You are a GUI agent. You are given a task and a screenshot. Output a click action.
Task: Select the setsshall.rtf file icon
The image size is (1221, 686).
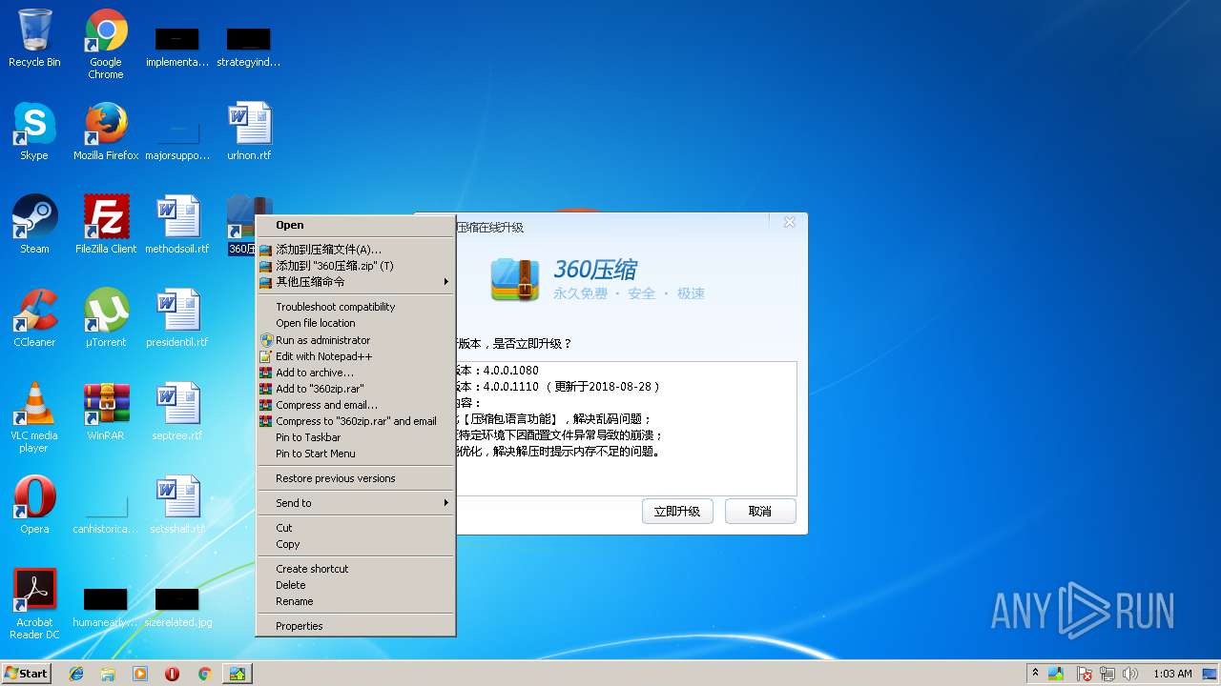[177, 506]
